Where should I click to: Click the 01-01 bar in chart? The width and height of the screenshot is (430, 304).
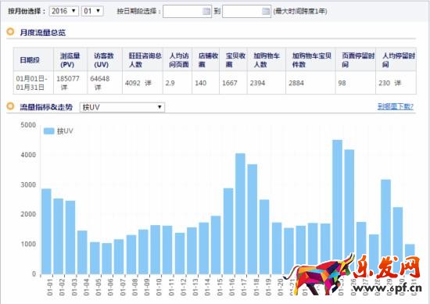pos(46,231)
